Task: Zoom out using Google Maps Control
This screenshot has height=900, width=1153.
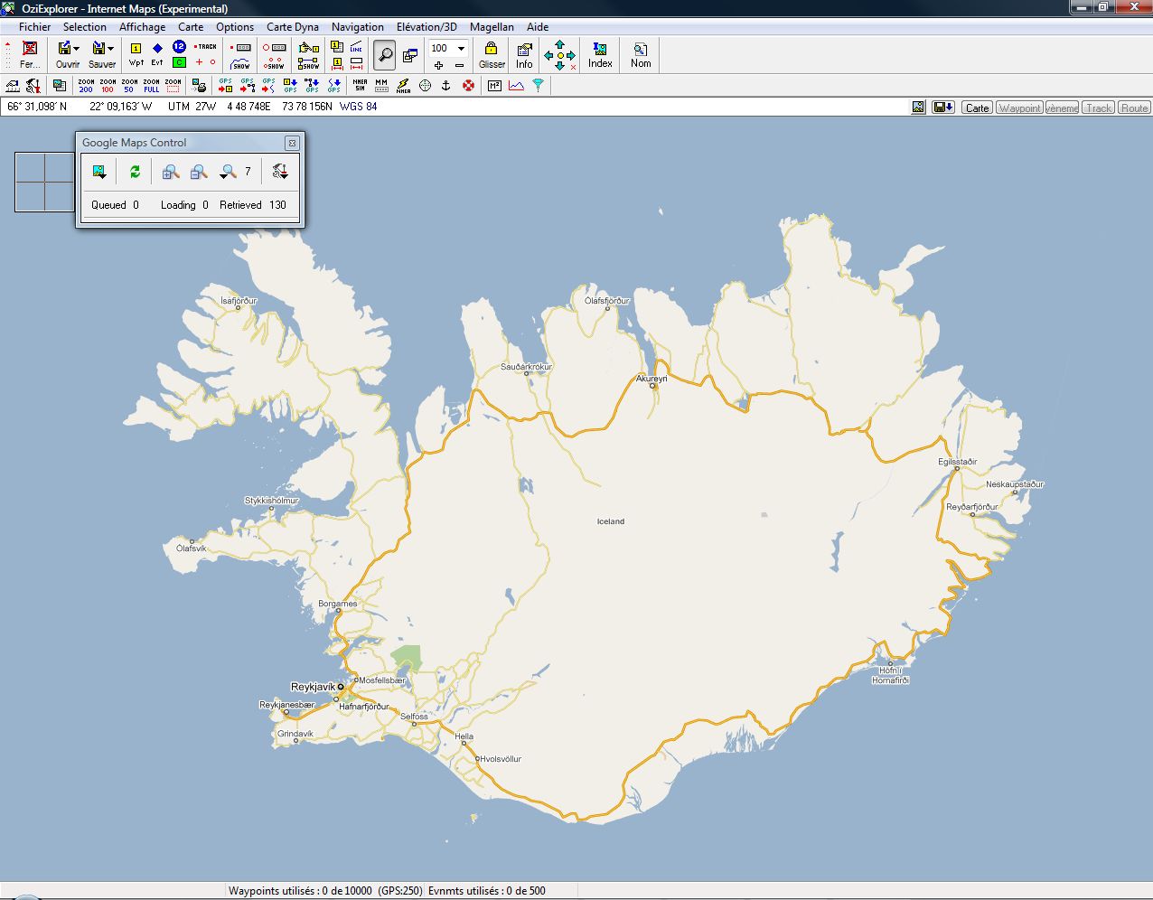Action: [x=199, y=172]
